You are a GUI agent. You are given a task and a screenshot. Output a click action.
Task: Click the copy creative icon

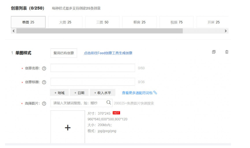coord(214,52)
